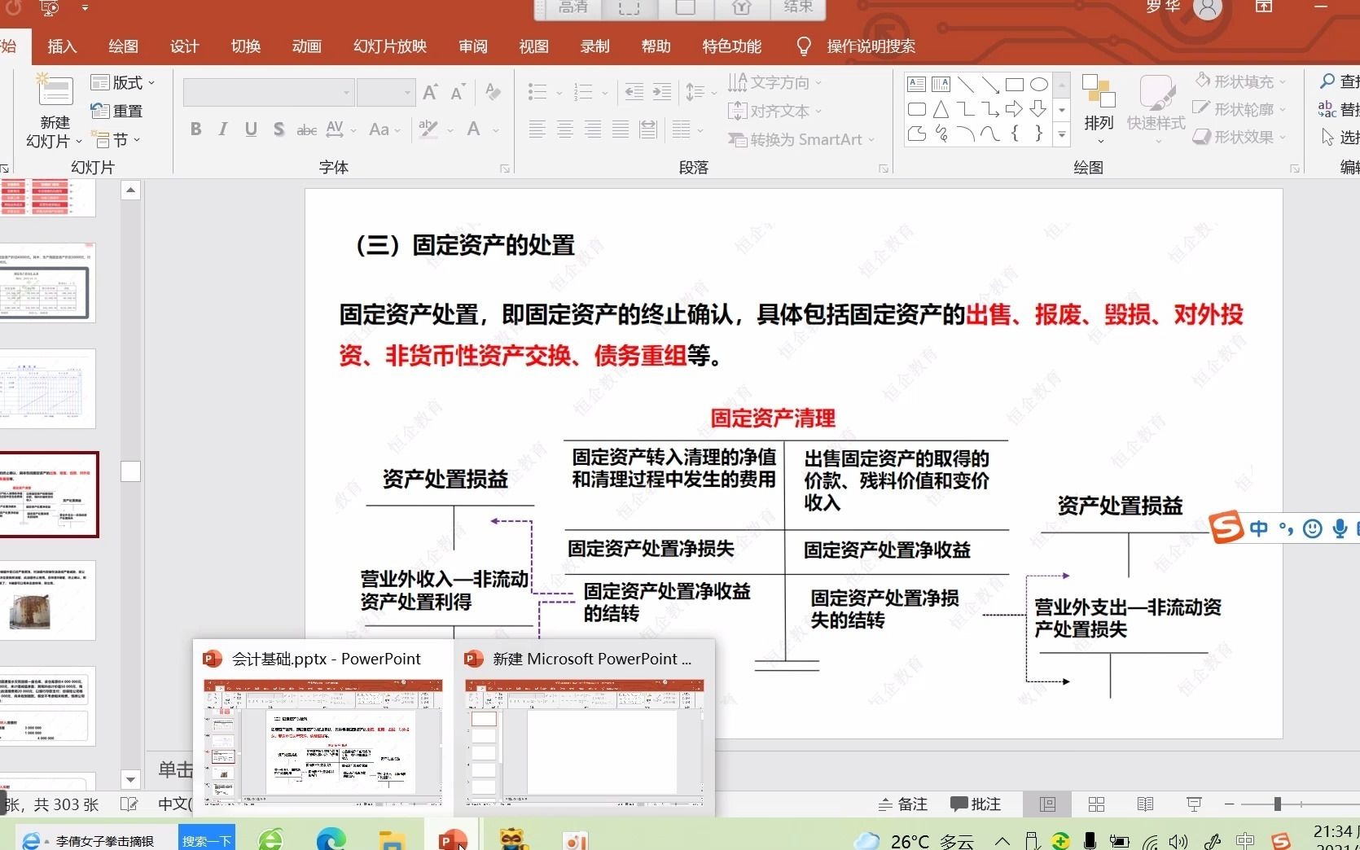1360x850 pixels.
Task: Open the Transitions (切换) tab
Action: 245,46
